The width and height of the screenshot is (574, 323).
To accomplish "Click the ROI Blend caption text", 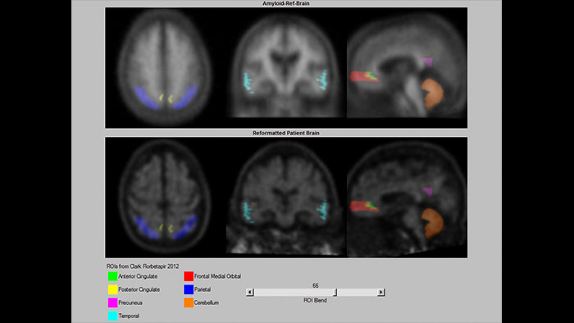I will tap(315, 300).
